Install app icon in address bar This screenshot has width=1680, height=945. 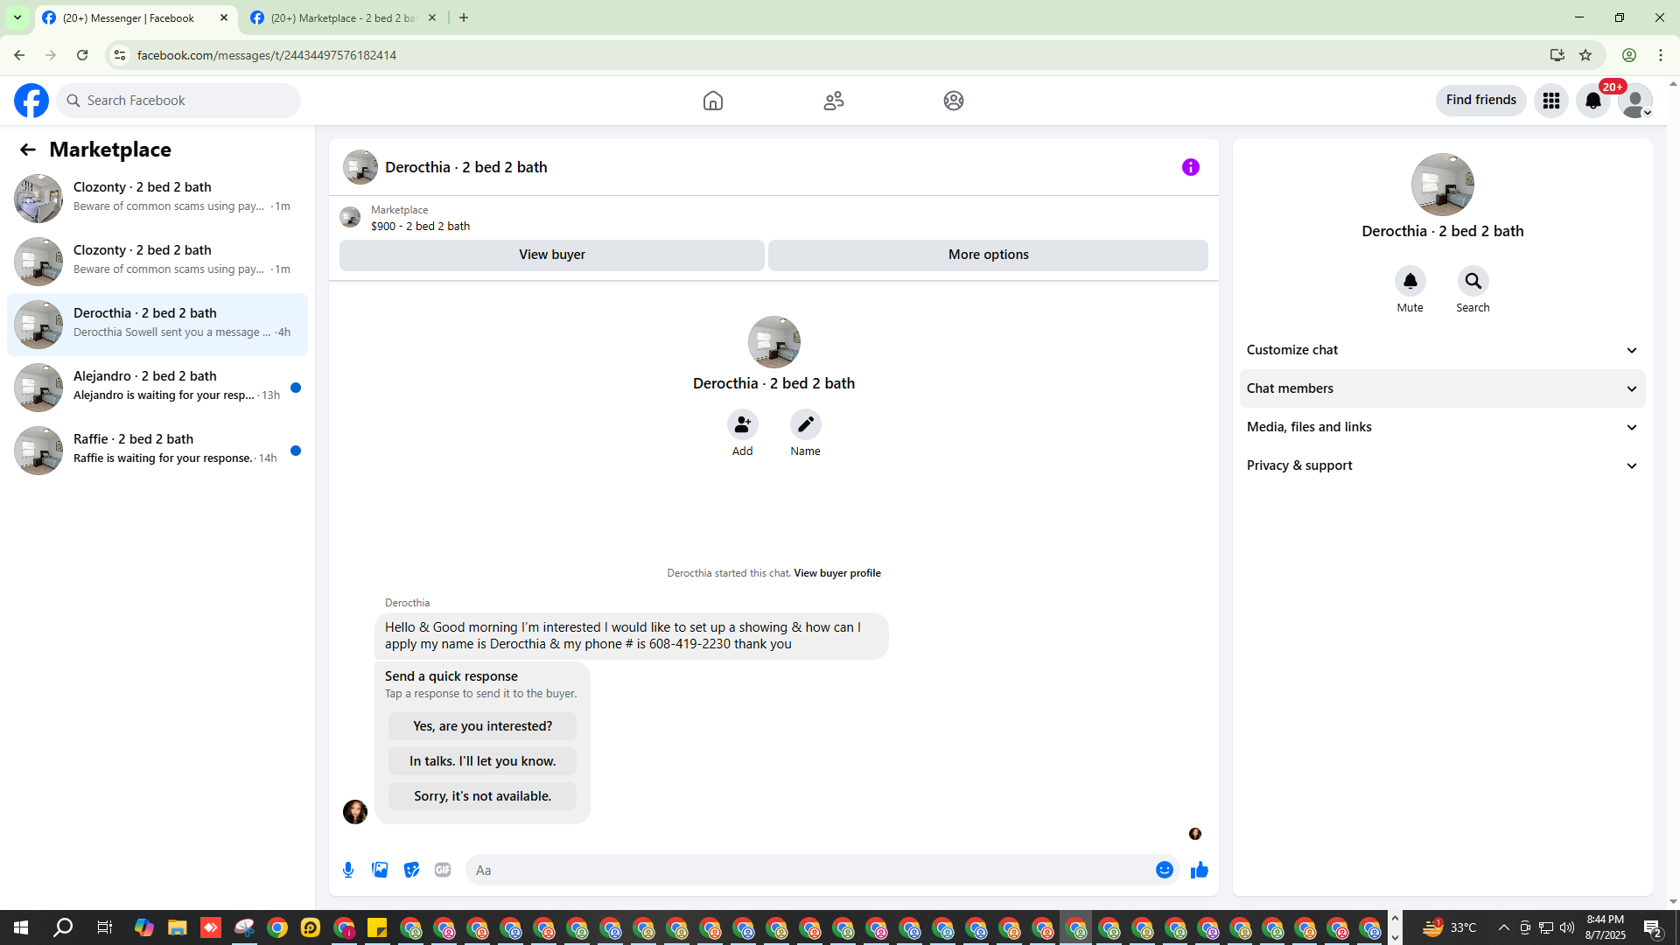click(1557, 55)
